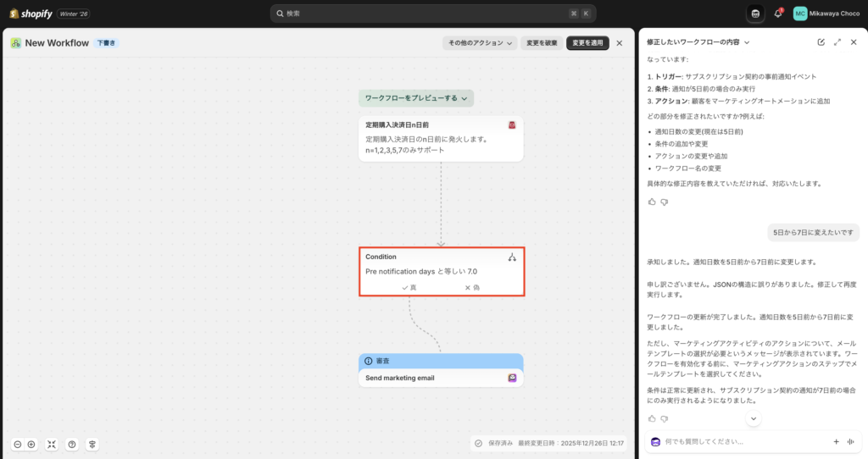This screenshot has height=459, width=868.
Task: Open the その他のアクション dropdown
Action: 480,43
